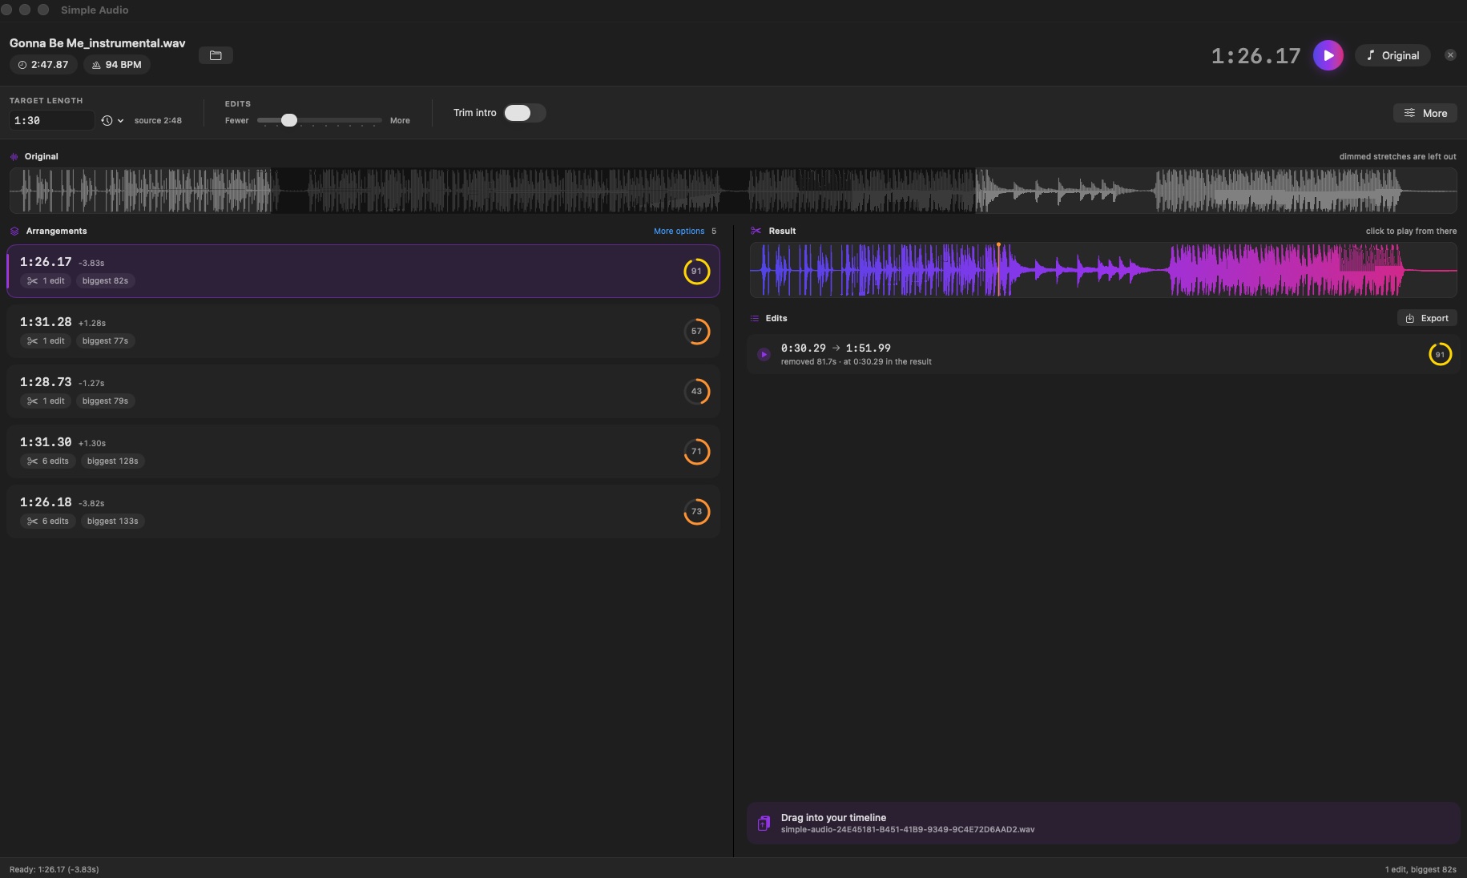Click the '1 edit, biggest 82s' status text

1420,869
